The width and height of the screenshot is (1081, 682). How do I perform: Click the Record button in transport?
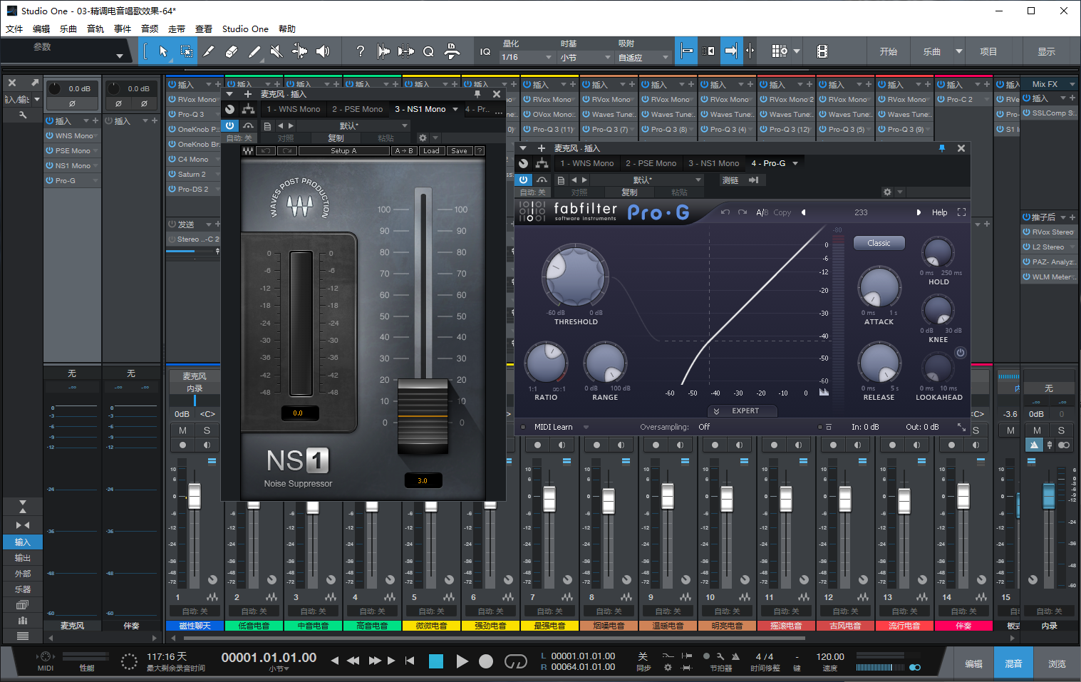click(486, 661)
